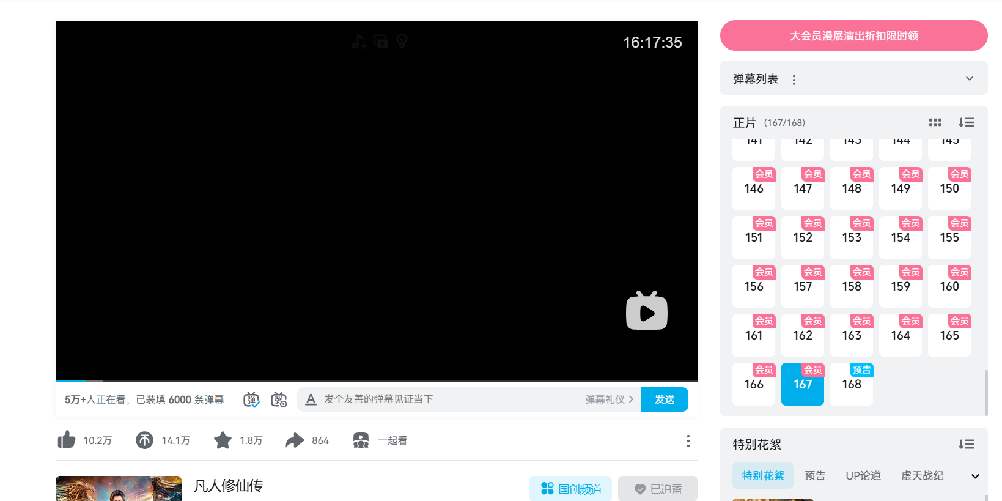Open the series cover thumbnail
1002x501 pixels.
pos(119,488)
